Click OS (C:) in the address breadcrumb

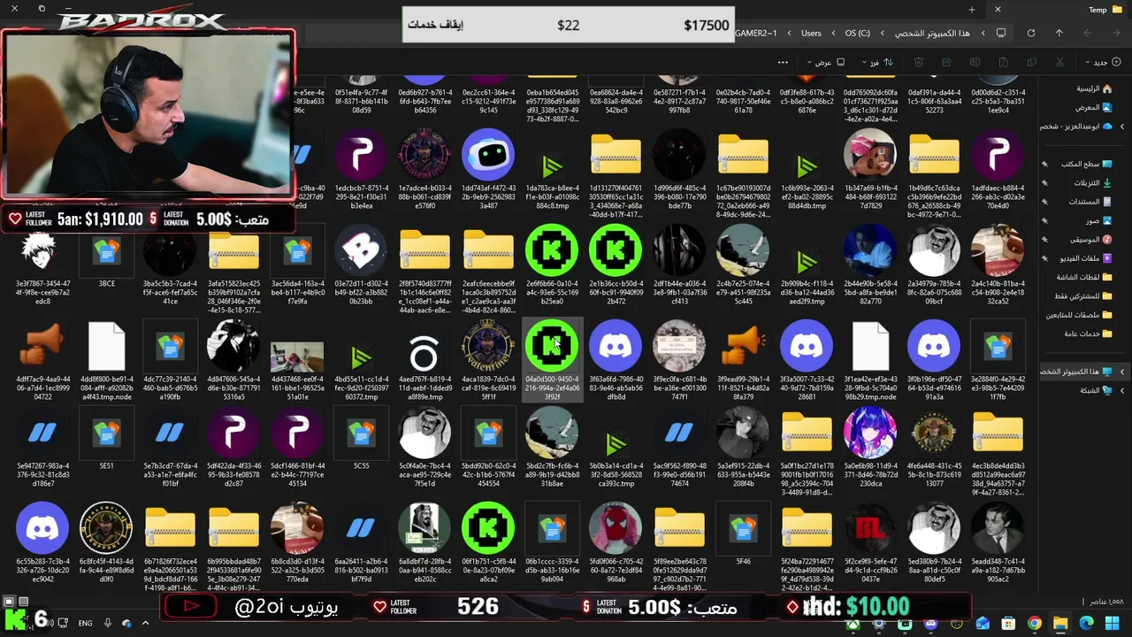[858, 33]
